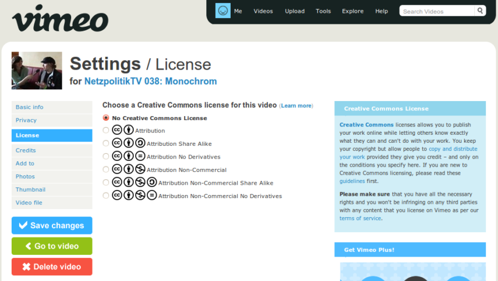Click the Vimeo logo
Screen dimensions: 498x281
(60, 19)
